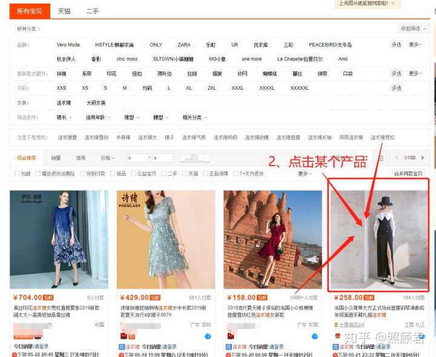Click 多选 in the 尺码 size row
The width and height of the screenshot is (436, 357).
[x=397, y=88]
